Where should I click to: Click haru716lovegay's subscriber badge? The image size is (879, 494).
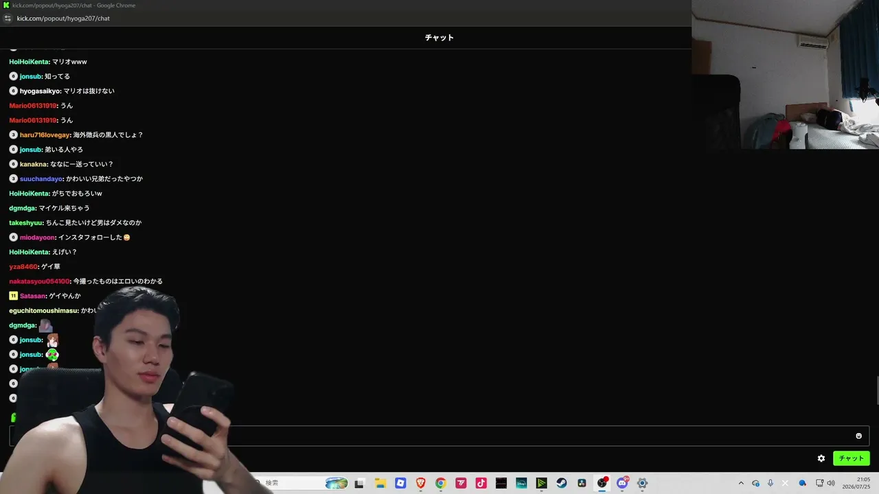(x=13, y=135)
